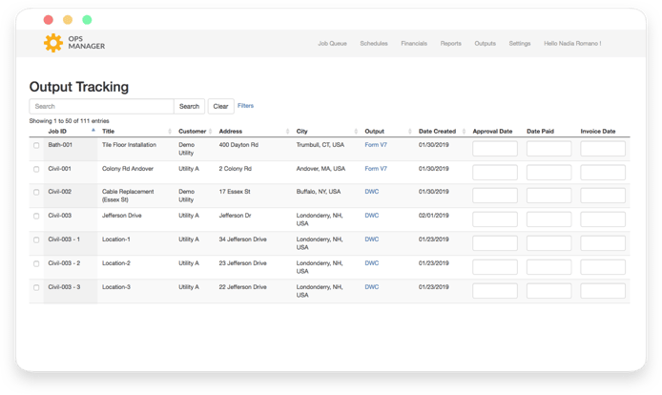Sort by Output column arrows
Screen dimensions: 662x395
(410, 132)
